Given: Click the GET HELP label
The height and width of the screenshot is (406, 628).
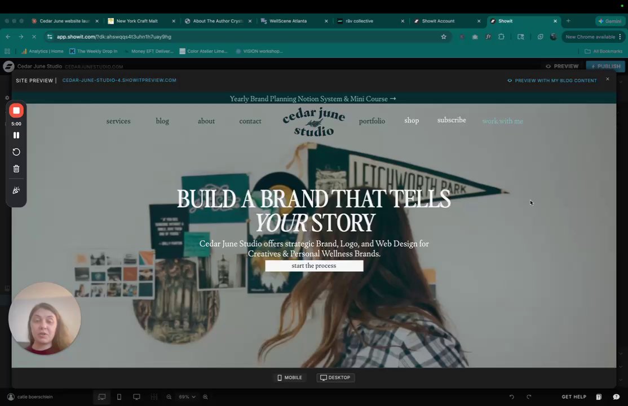Looking at the screenshot, I should coord(574,397).
